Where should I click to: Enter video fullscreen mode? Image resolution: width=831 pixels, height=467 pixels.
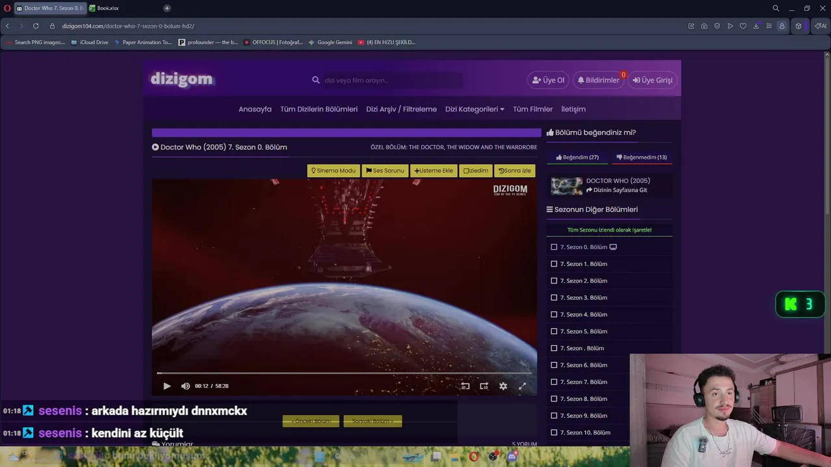[x=522, y=386]
